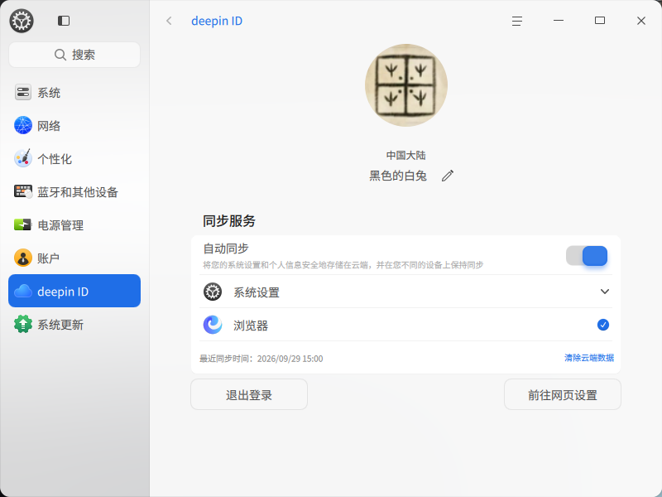The width and height of the screenshot is (662, 497).
Task: Click the 系统设置 gear icon
Action: [x=213, y=292]
